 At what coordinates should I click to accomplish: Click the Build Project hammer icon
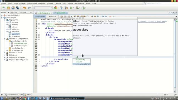[61, 8]
